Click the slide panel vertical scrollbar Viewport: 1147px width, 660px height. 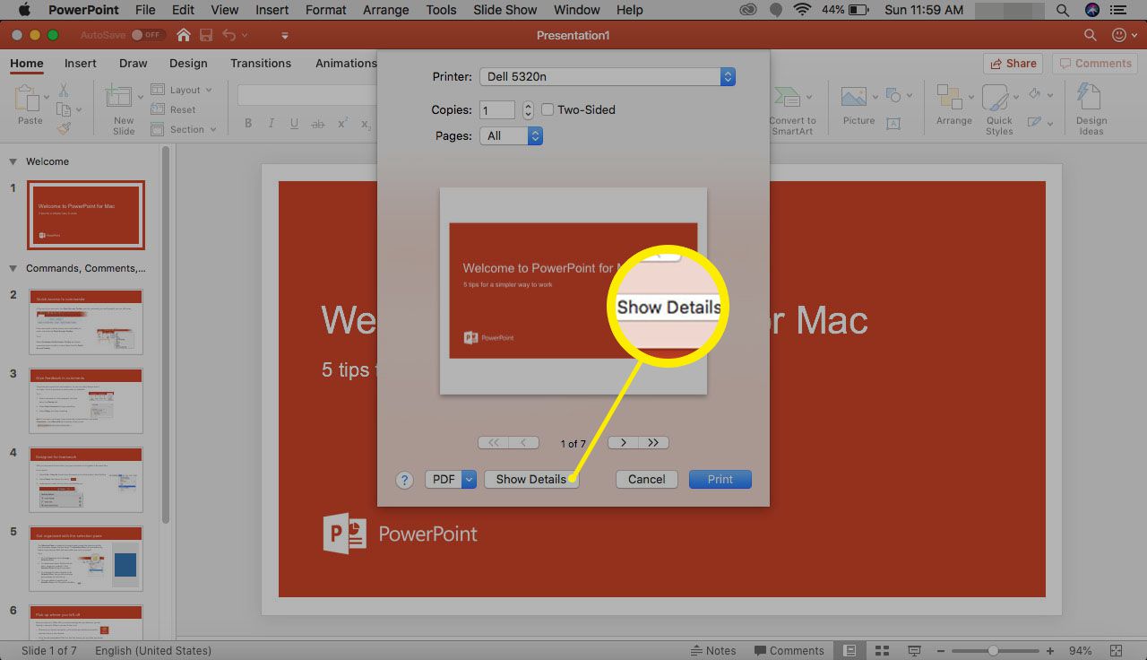pyautogui.click(x=165, y=336)
